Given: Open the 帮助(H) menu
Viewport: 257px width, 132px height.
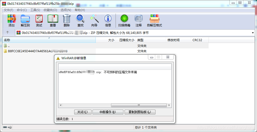Looking at the screenshot, I should (80, 10).
